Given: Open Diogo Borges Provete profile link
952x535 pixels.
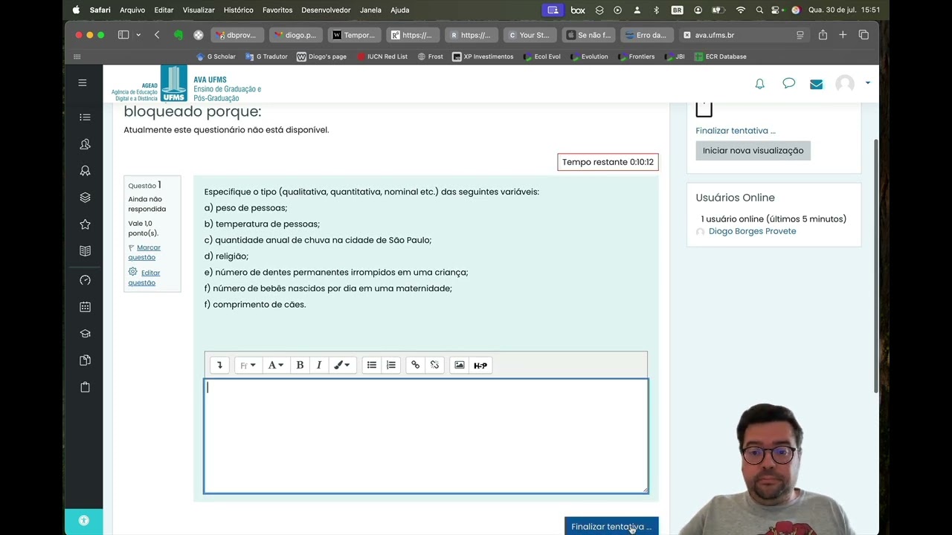Looking at the screenshot, I should [x=752, y=231].
